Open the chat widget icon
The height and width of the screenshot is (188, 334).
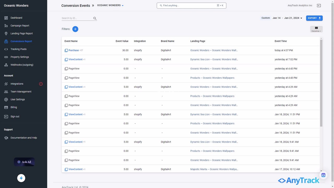click(323, 175)
